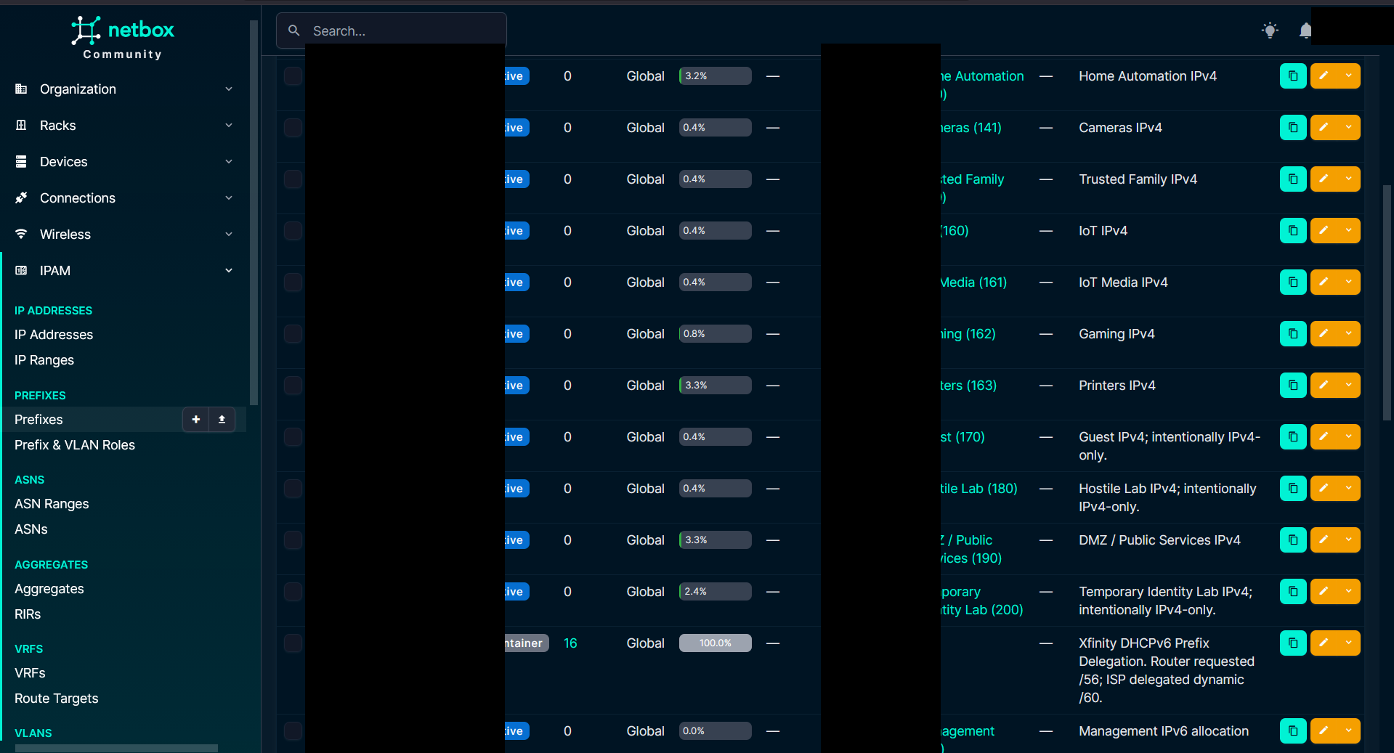Edit the Xfinity DHCPv6 Prefix Delegation row
The image size is (1394, 753).
pyautogui.click(x=1324, y=643)
